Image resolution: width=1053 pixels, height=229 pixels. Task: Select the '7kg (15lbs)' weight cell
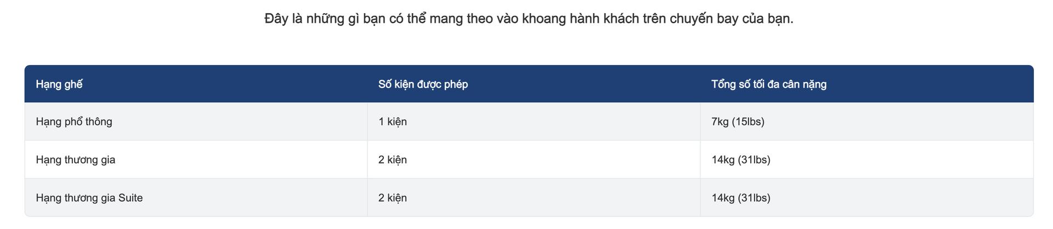coord(738,121)
